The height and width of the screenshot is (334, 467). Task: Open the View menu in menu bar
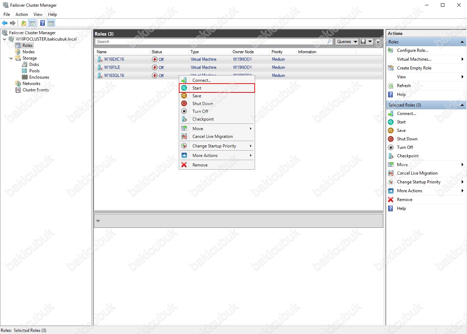(x=38, y=14)
